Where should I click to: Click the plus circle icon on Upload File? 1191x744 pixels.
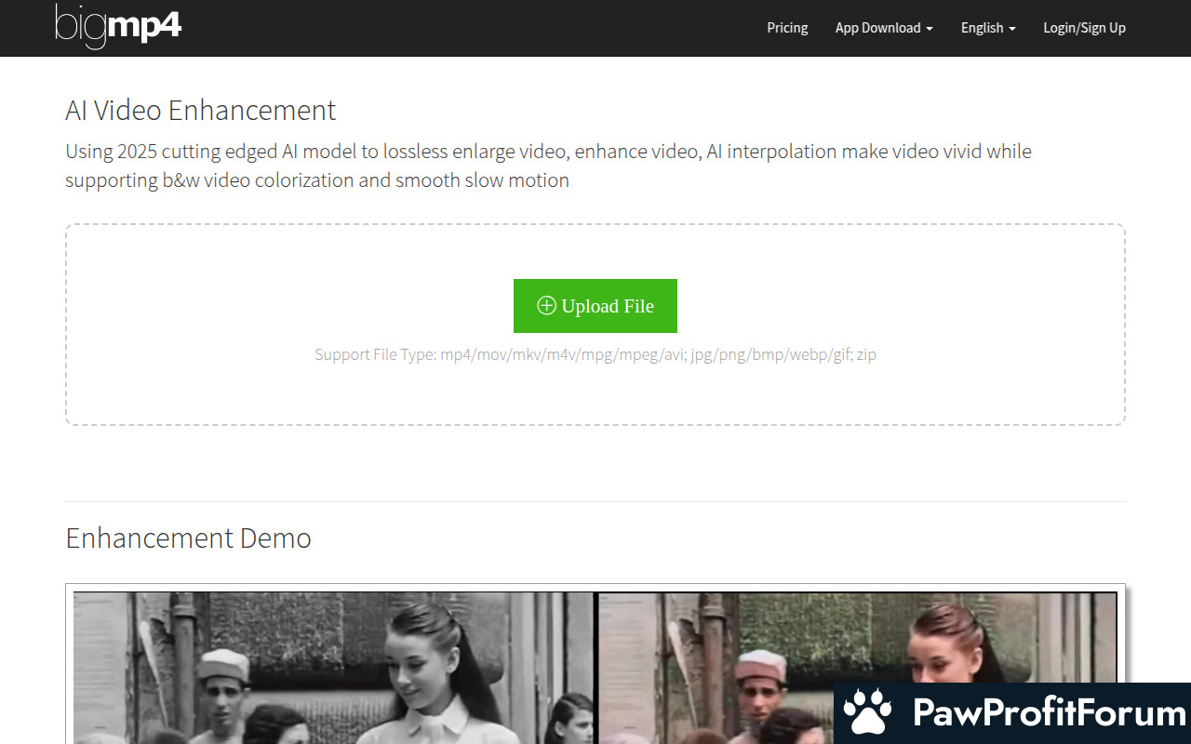pyautogui.click(x=546, y=306)
